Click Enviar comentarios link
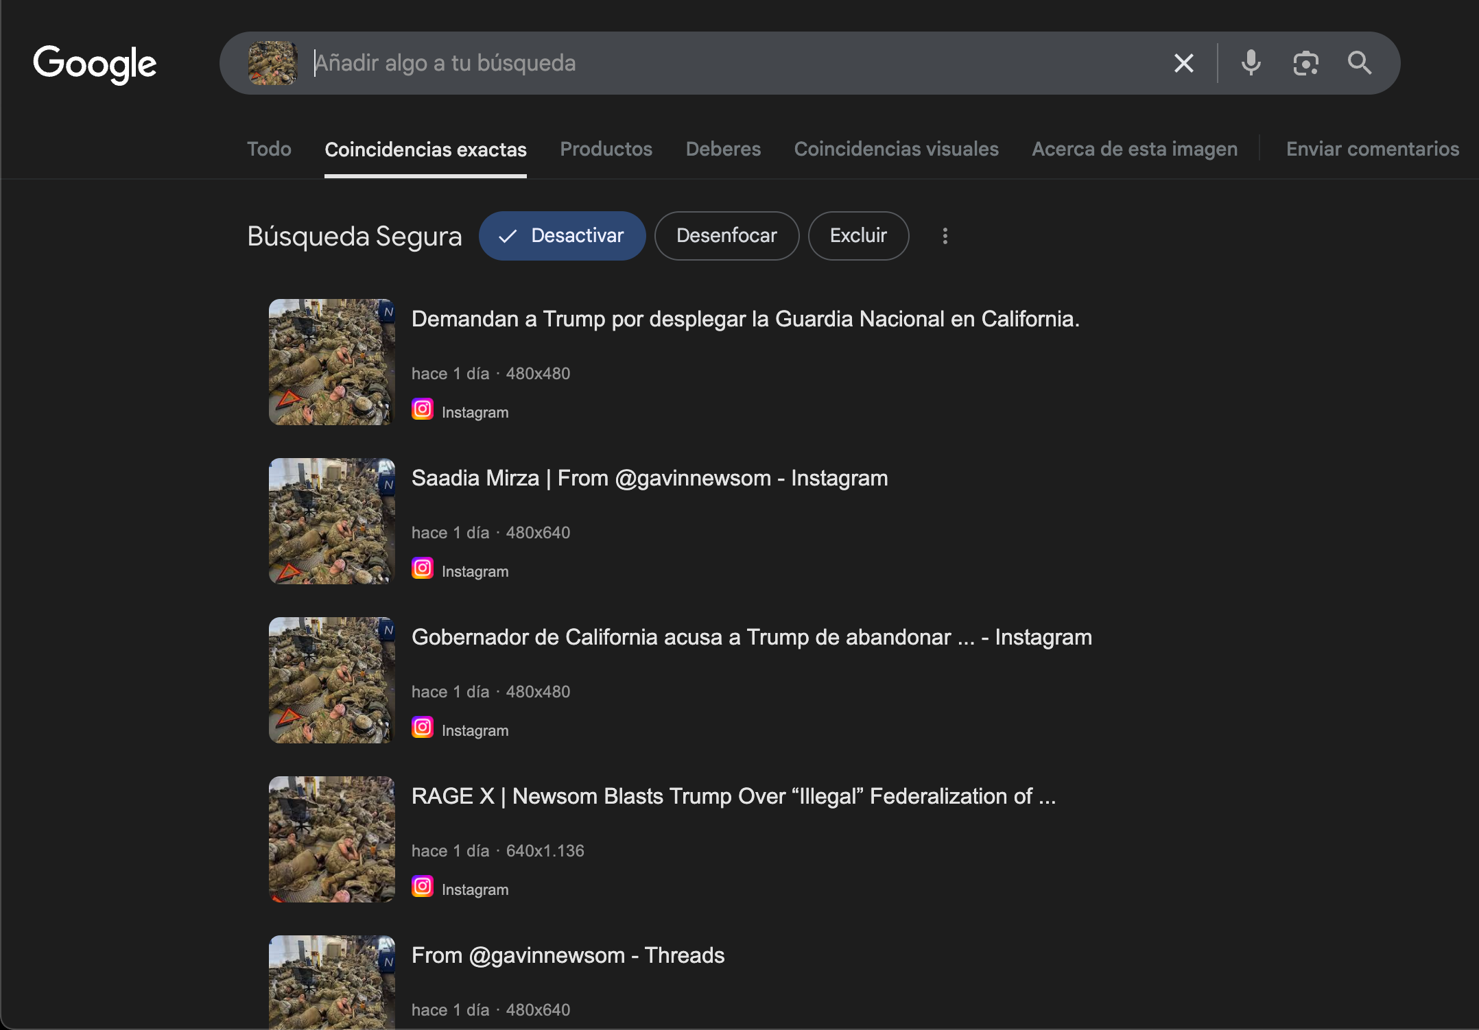 pyautogui.click(x=1373, y=149)
